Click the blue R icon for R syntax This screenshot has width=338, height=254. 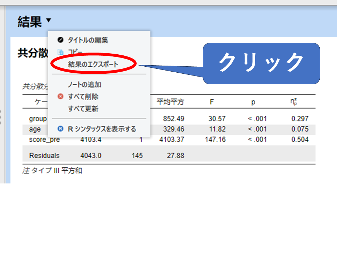60,129
